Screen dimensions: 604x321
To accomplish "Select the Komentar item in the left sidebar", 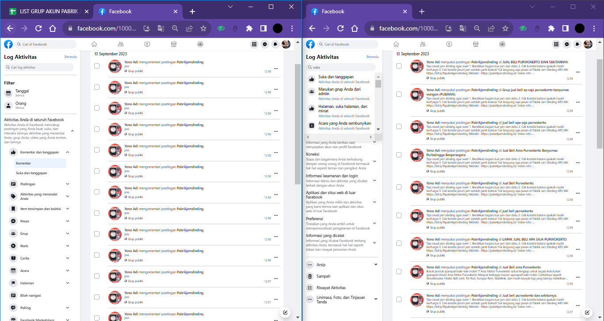I will tap(40, 163).
